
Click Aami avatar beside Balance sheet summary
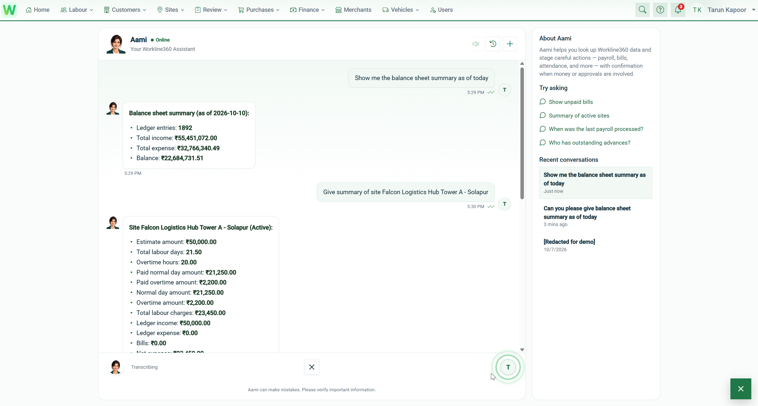tap(113, 108)
